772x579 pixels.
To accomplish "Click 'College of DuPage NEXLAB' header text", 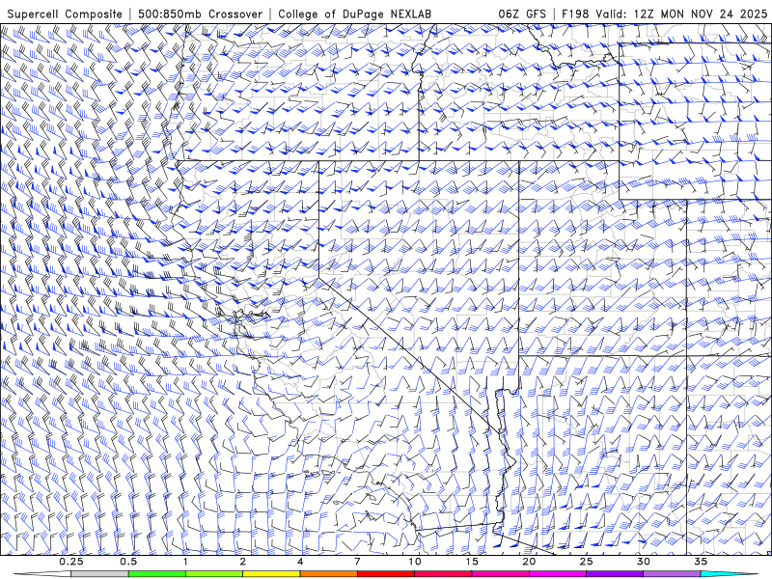I will coord(355,14).
